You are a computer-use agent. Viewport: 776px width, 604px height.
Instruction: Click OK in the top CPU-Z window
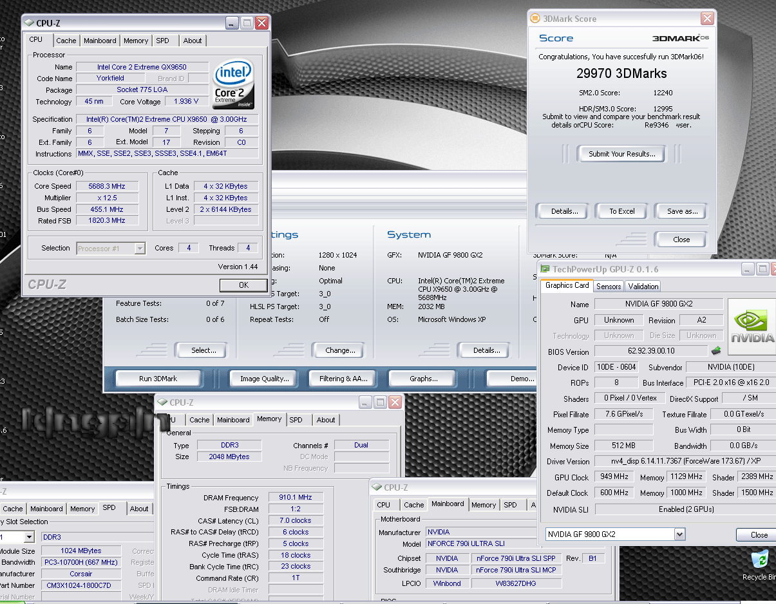[x=243, y=285]
